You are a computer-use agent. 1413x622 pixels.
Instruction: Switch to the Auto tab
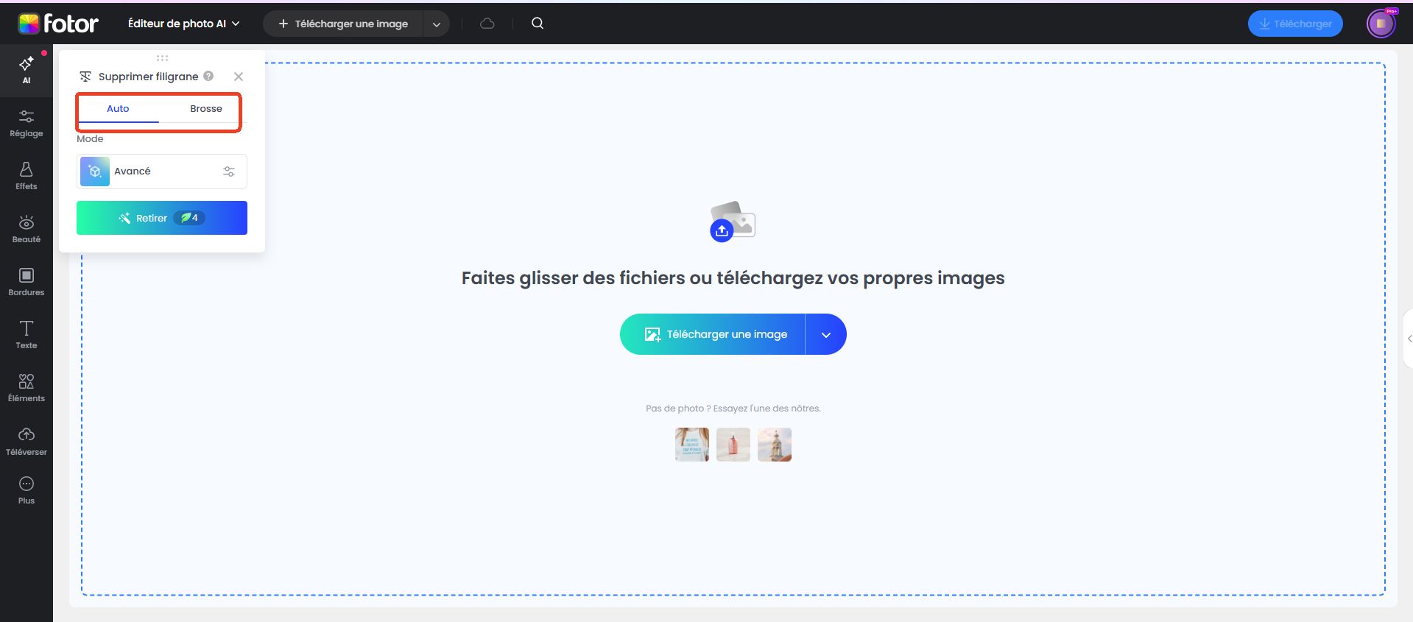point(118,109)
